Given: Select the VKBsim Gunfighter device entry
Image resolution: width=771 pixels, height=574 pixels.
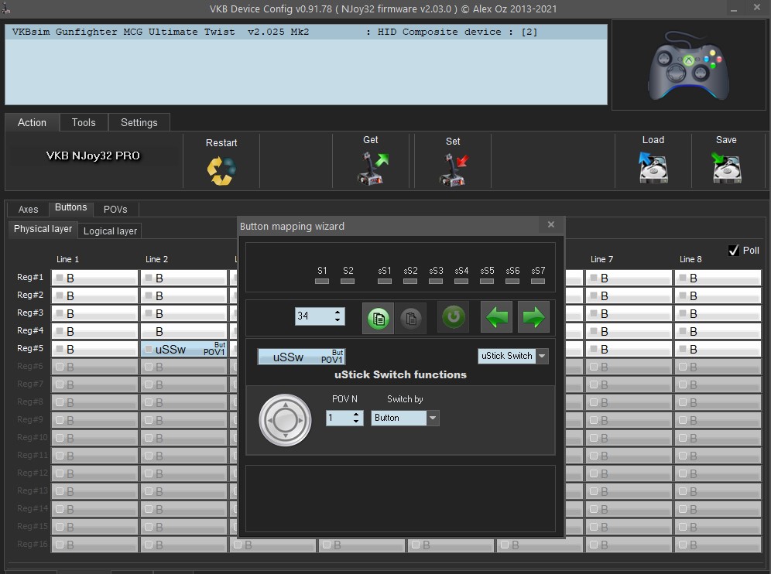Looking at the screenshot, I should pyautogui.click(x=306, y=32).
